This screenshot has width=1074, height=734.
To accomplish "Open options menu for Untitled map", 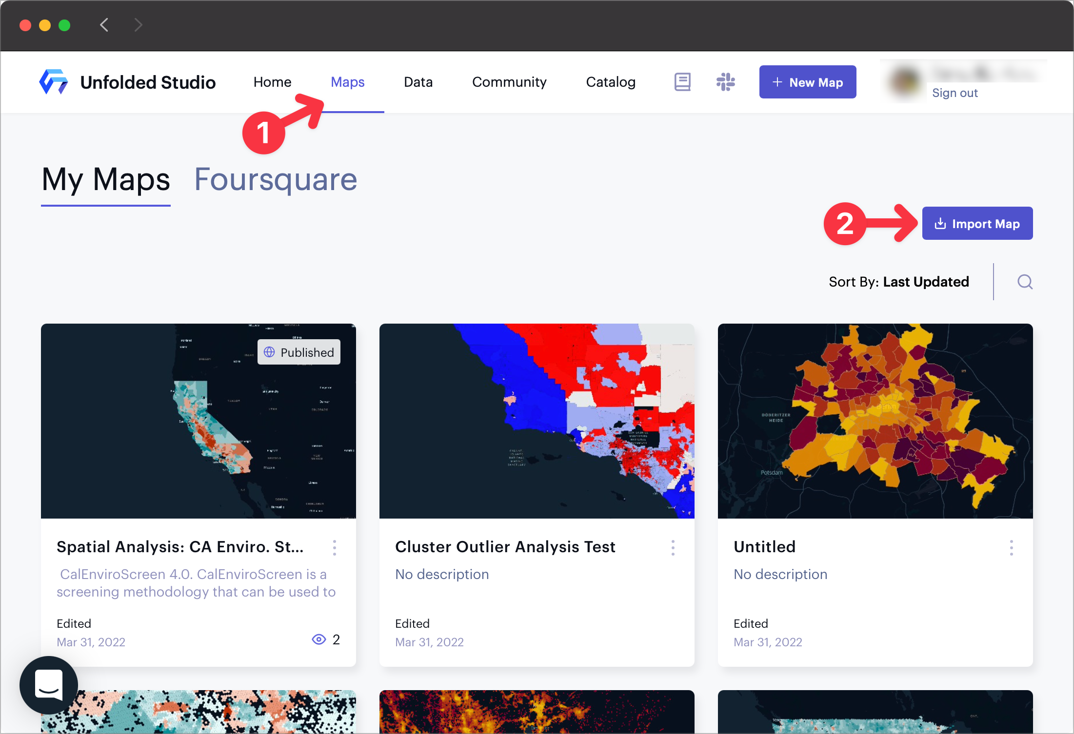I will pyautogui.click(x=1011, y=547).
